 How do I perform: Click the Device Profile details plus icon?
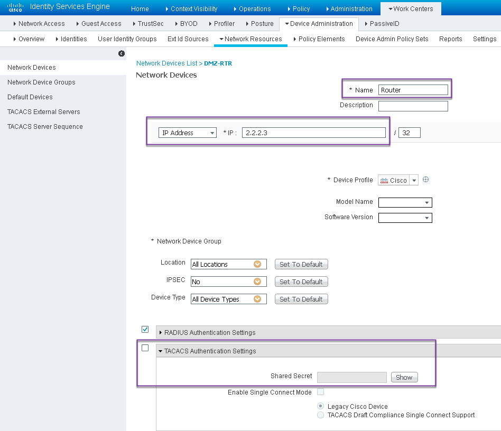click(x=425, y=180)
